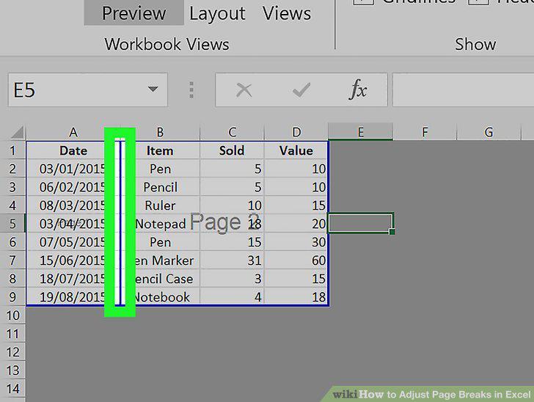The height and width of the screenshot is (402, 534).
Task: Select column A header
Action: point(73,132)
